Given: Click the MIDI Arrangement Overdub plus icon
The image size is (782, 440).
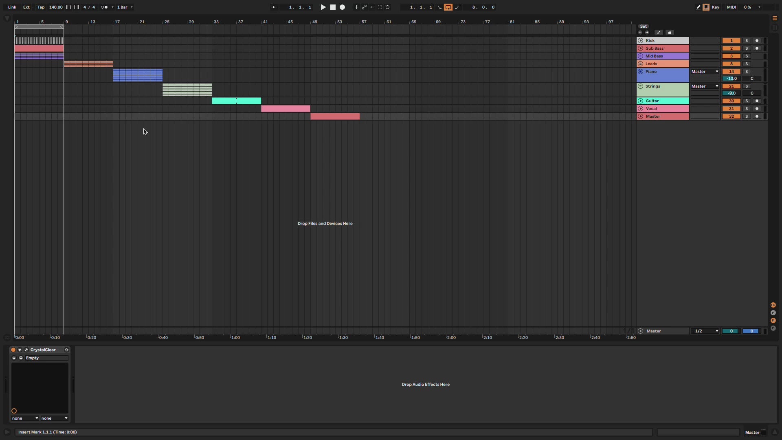Looking at the screenshot, I should pos(356,7).
